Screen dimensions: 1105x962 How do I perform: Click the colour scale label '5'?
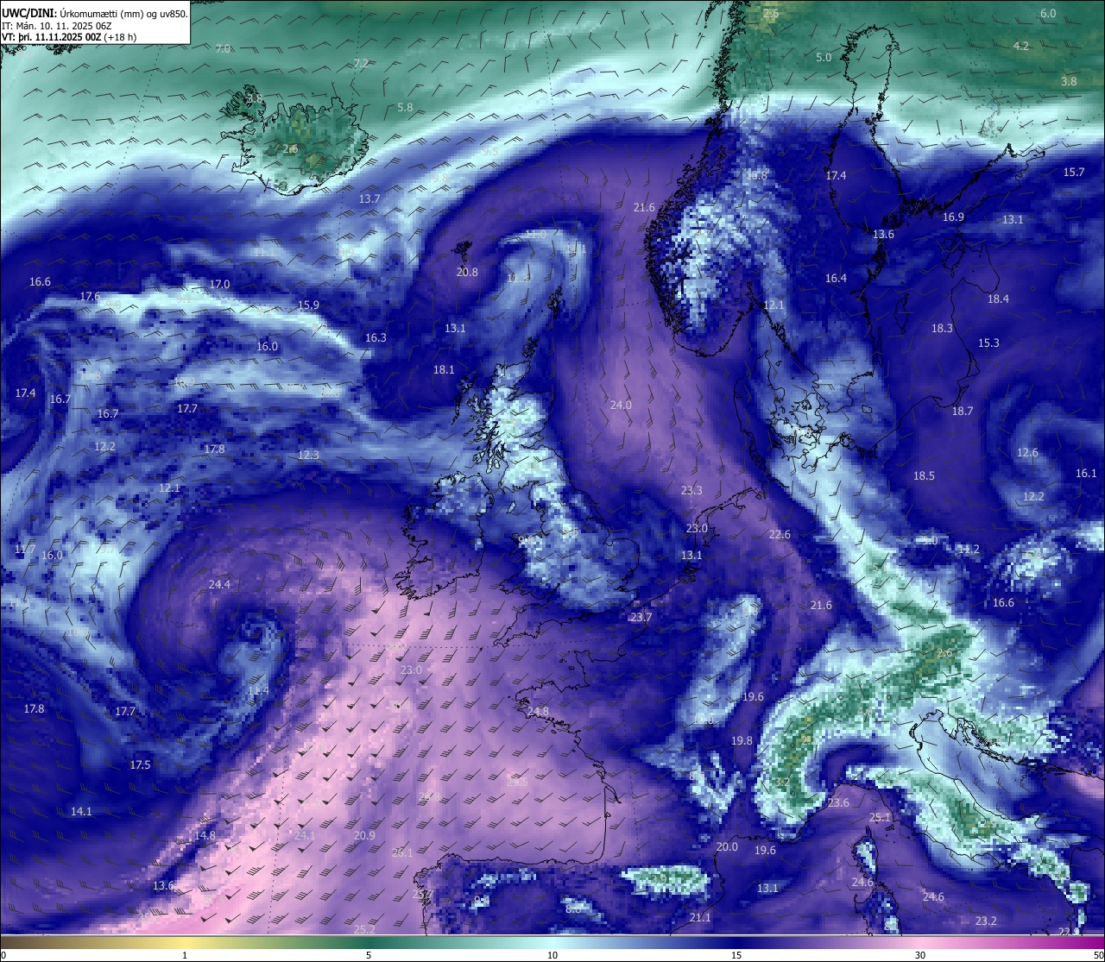click(x=369, y=955)
